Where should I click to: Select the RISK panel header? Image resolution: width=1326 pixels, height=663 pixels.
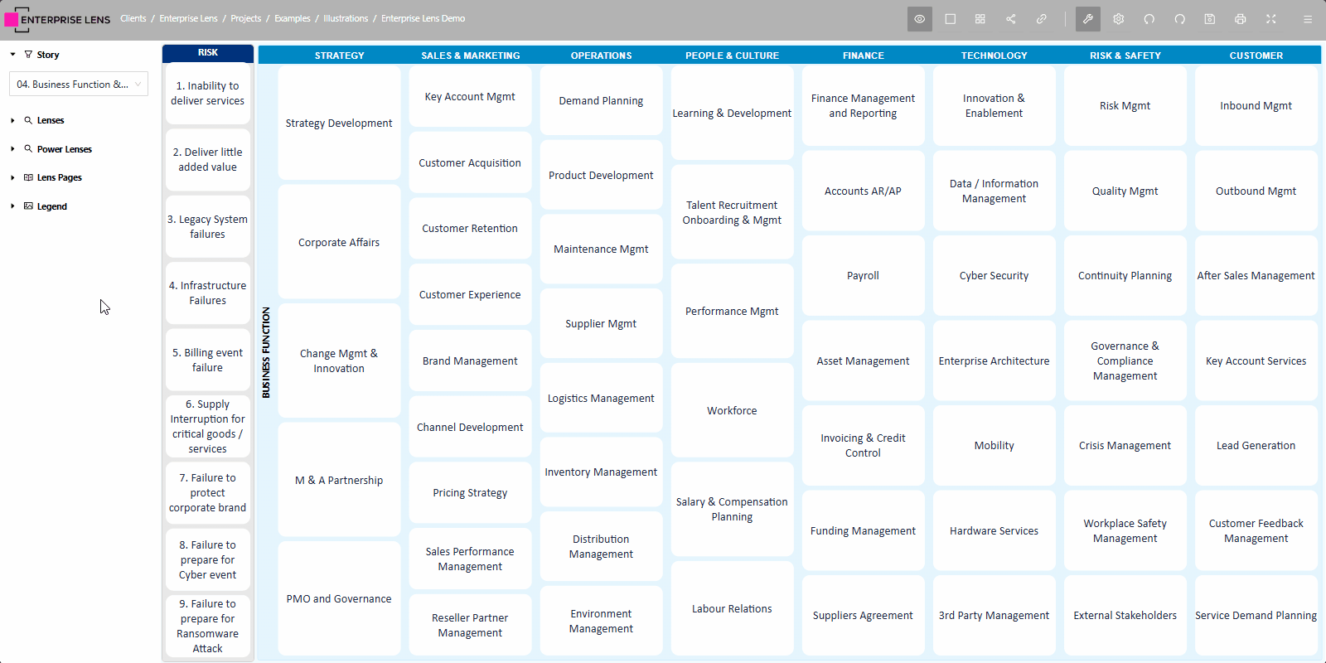click(208, 53)
